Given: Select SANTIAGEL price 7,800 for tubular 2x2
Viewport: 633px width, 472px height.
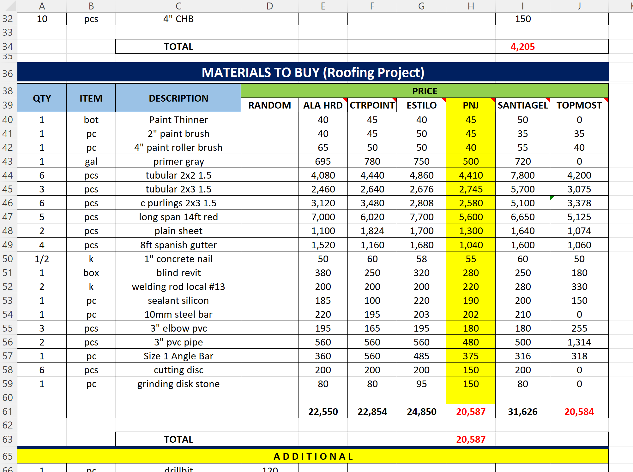Looking at the screenshot, I should tap(522, 175).
